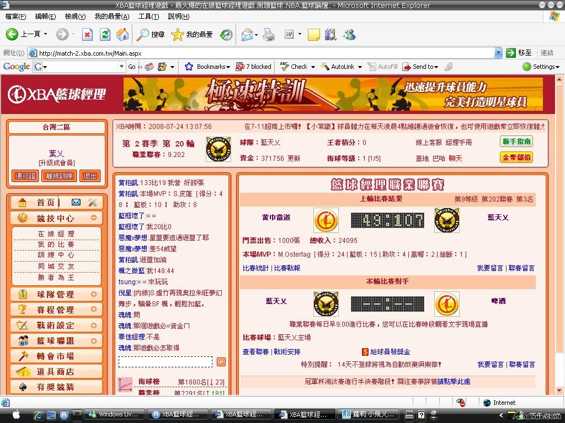Refresh the page using the toolbar icon
Screen dimensions: 565x423
105,35
